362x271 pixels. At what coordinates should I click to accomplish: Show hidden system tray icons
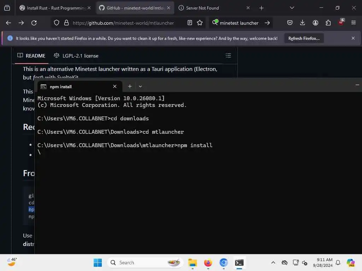273,263
